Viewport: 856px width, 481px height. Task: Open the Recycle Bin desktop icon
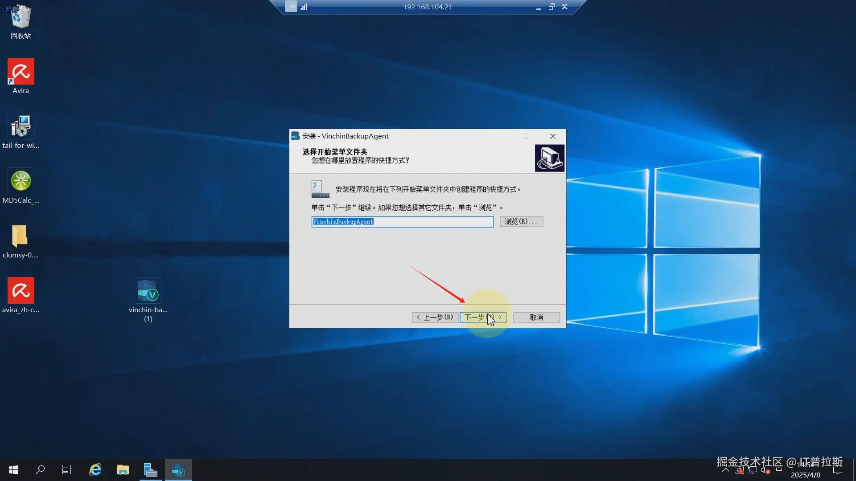(x=21, y=18)
